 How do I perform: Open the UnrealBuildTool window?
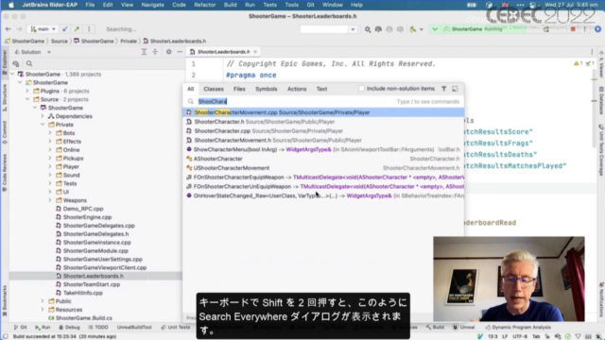pos(134,328)
